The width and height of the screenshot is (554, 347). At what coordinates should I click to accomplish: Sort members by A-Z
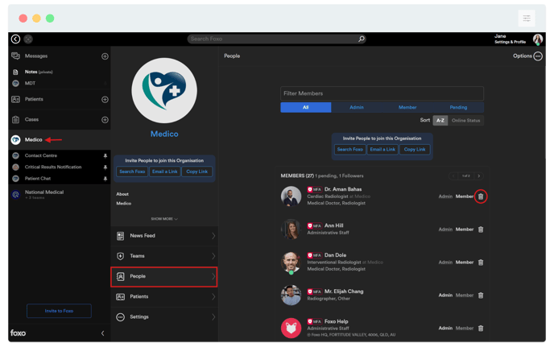(x=440, y=121)
